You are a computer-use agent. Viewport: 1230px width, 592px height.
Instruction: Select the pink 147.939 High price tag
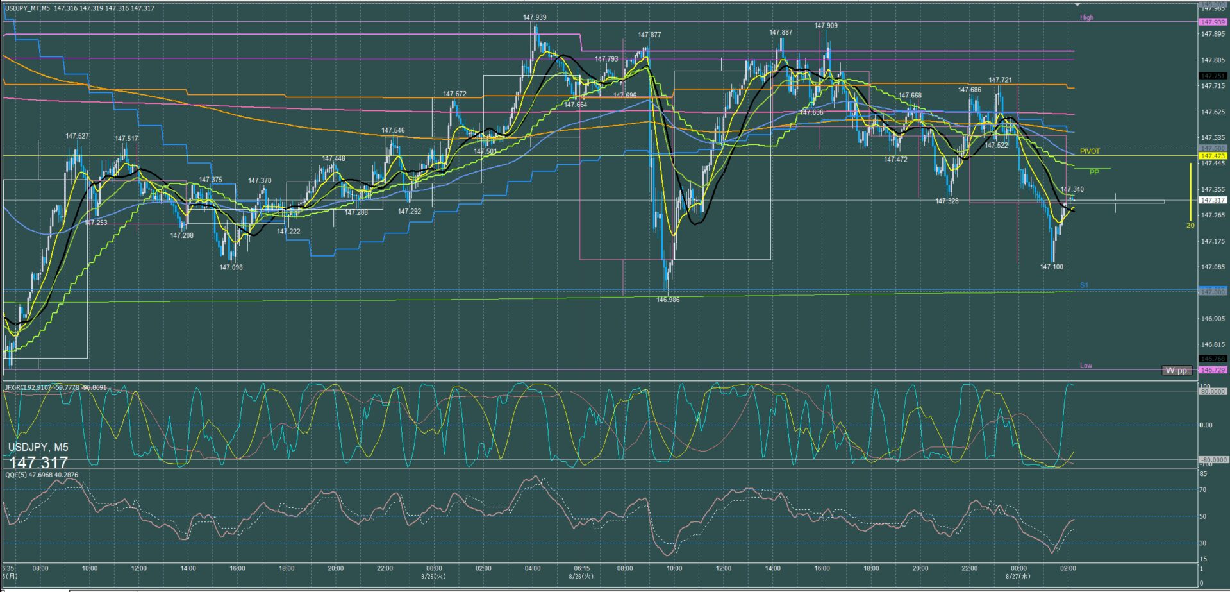(1212, 22)
